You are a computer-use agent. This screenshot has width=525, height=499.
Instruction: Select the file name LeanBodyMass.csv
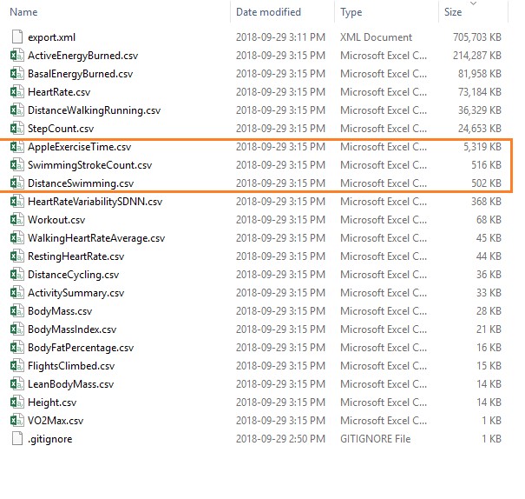click(x=70, y=384)
